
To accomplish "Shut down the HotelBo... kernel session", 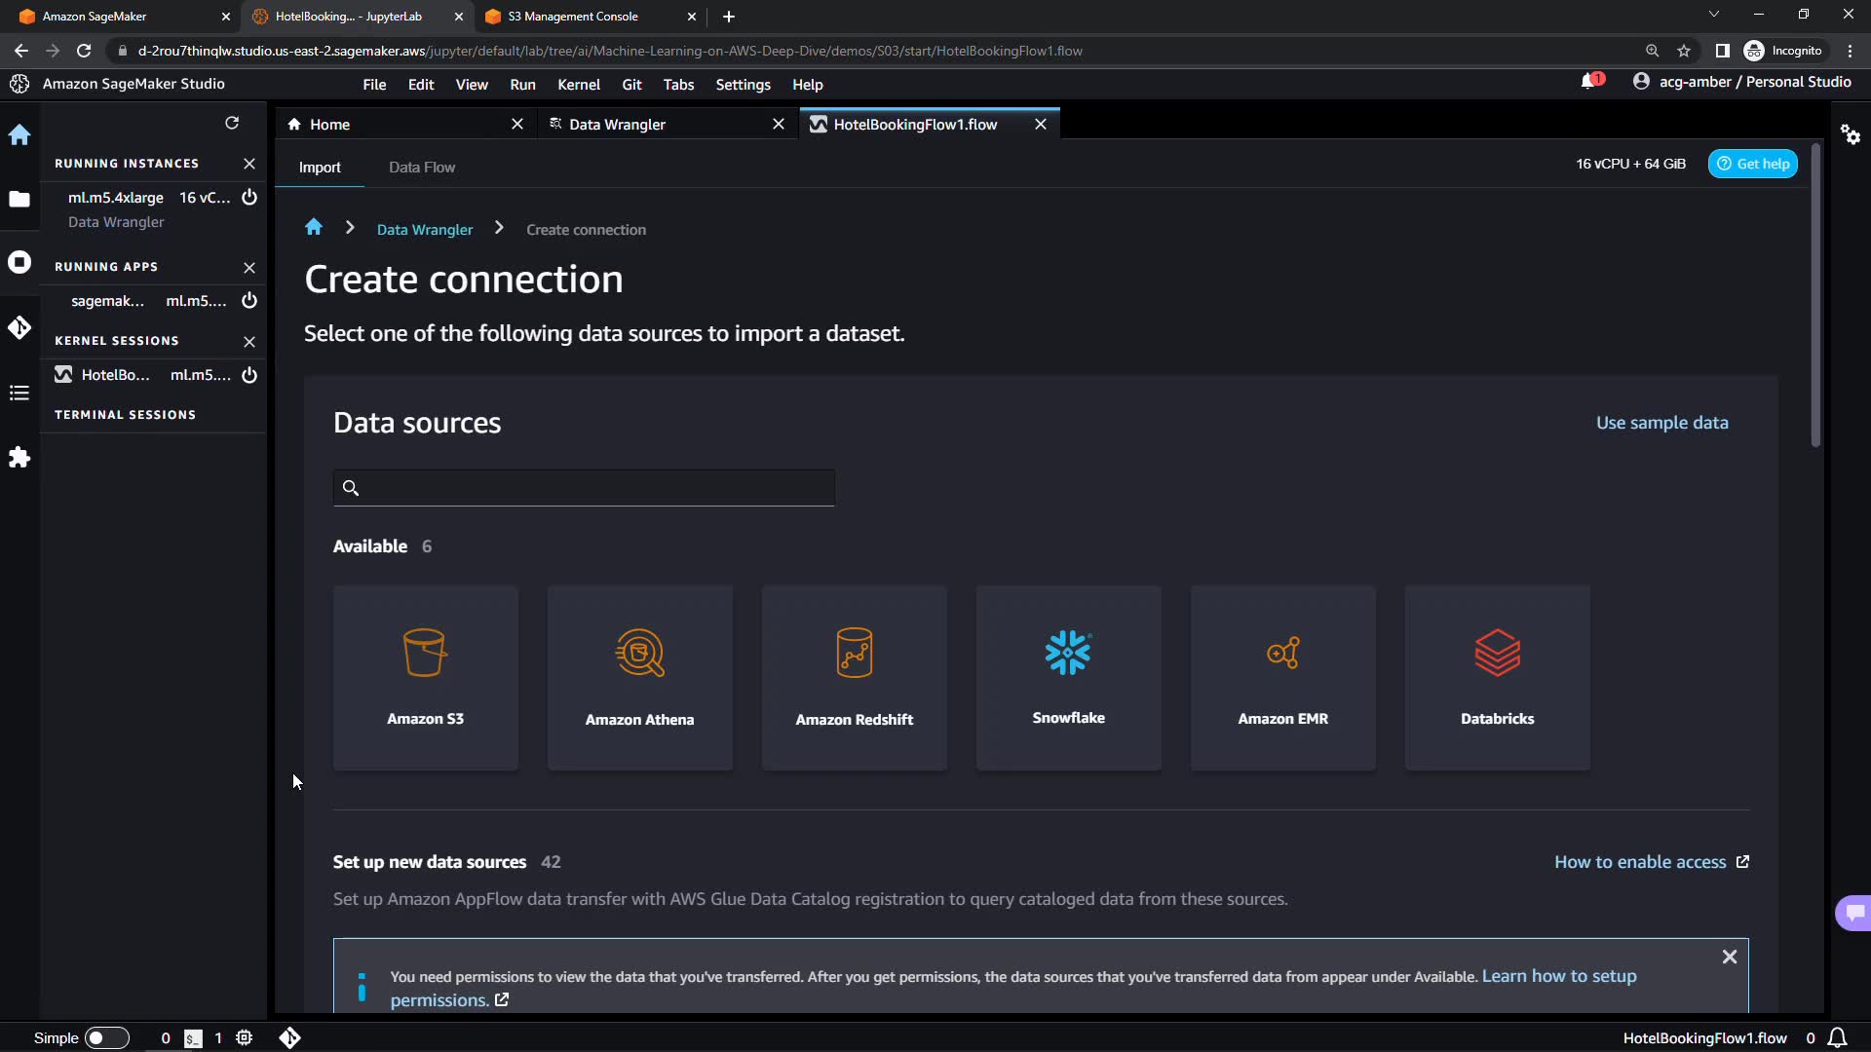I will click(249, 375).
